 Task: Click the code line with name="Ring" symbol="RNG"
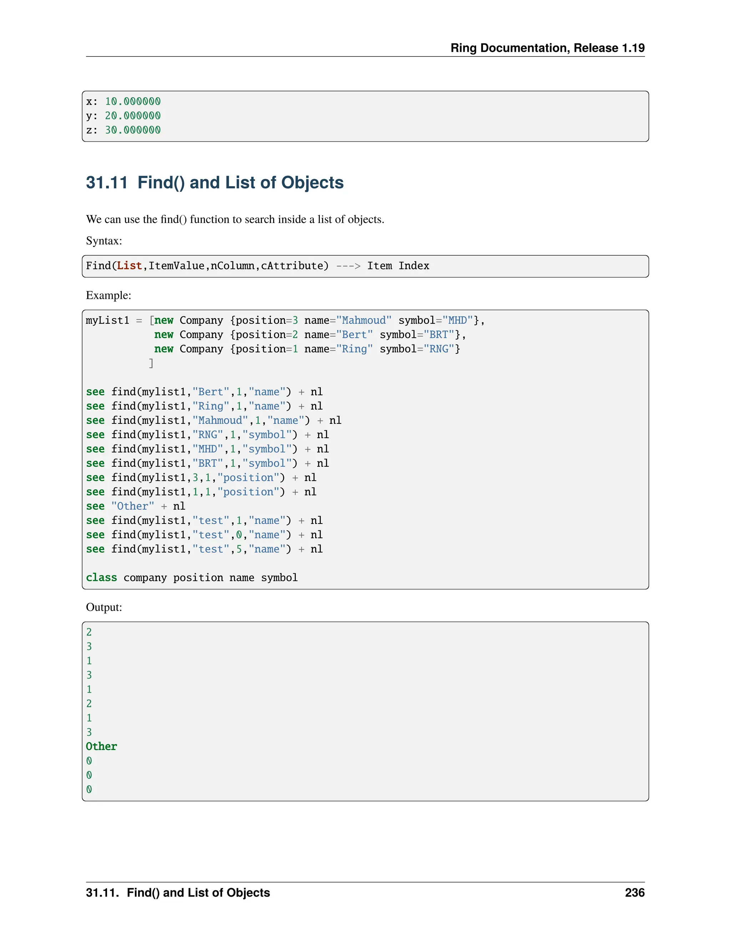point(307,349)
